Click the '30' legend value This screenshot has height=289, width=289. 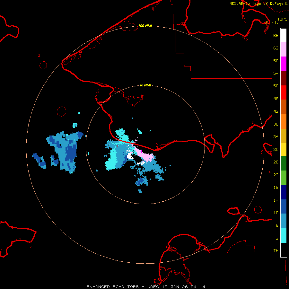click(x=276, y=149)
